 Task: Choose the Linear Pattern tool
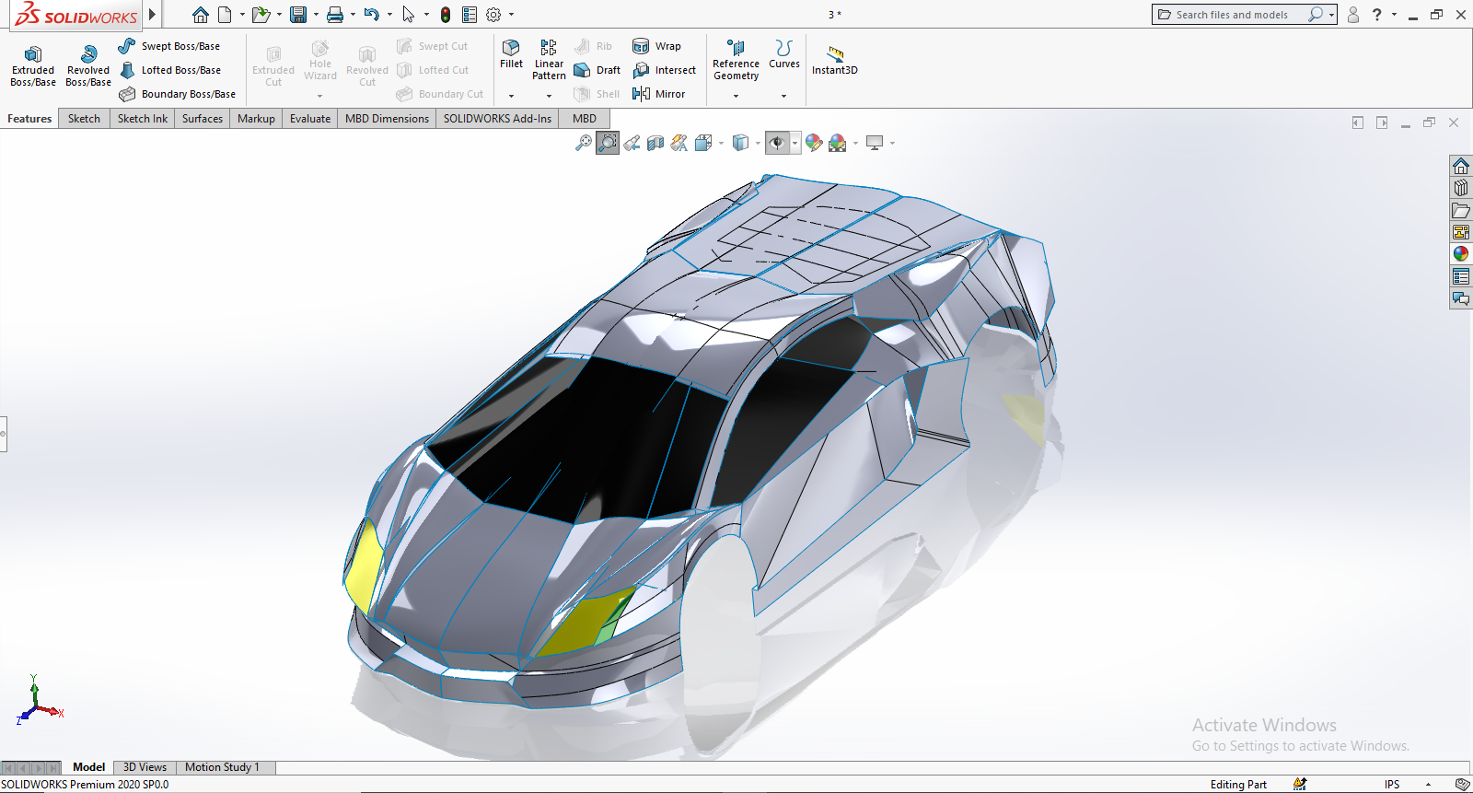point(549,60)
